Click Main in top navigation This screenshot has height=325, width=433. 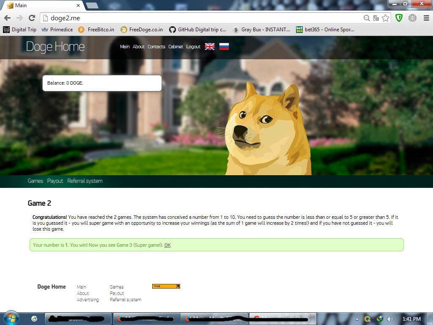pos(125,47)
